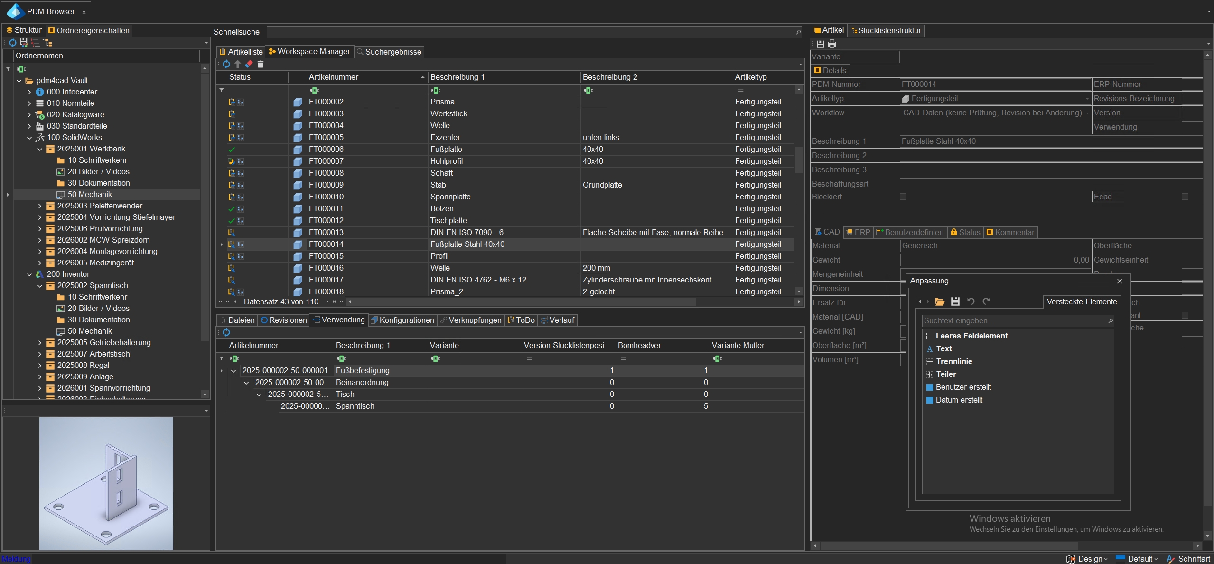Switch to the ERP tab
The height and width of the screenshot is (564, 1214).
coord(858,232)
